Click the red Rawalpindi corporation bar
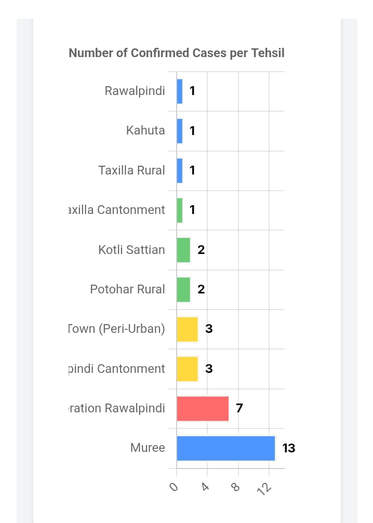This screenshot has width=373, height=523. pyautogui.click(x=203, y=408)
